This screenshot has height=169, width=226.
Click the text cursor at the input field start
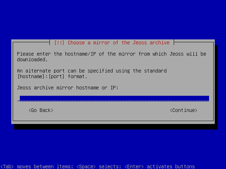18,99
